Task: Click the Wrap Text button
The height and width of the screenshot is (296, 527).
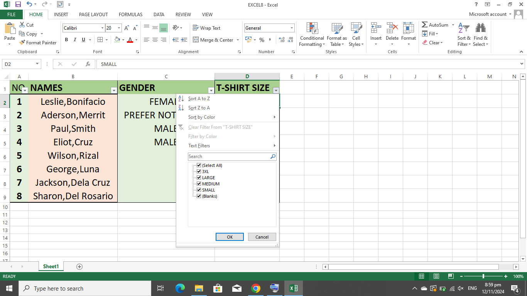Action: point(207,28)
